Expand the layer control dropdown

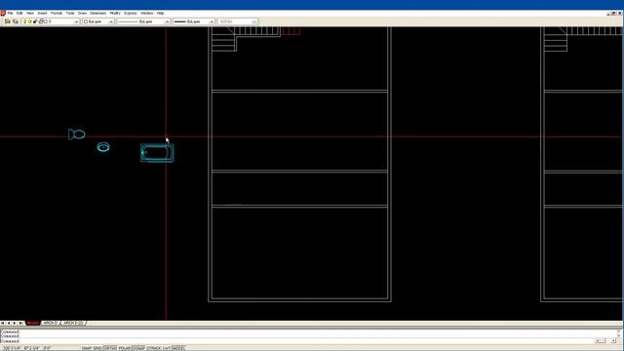click(76, 21)
